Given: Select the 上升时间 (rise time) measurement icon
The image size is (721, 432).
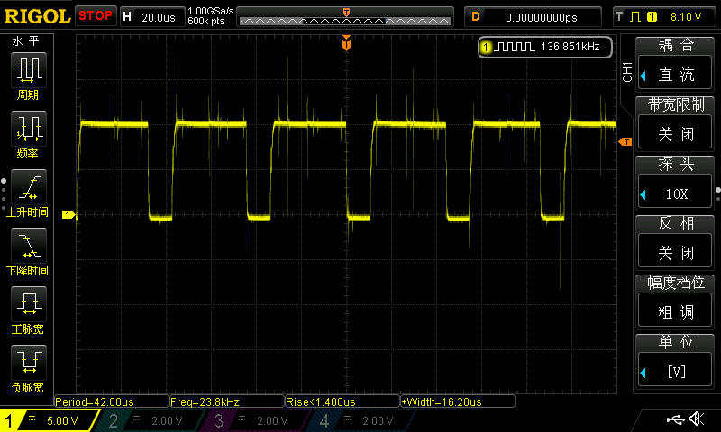Looking at the screenshot, I should (29, 187).
